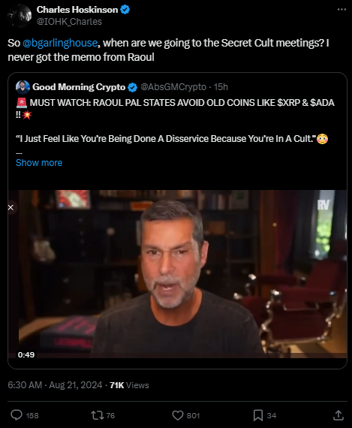Click the reply speech bubble icon

pos(17,415)
